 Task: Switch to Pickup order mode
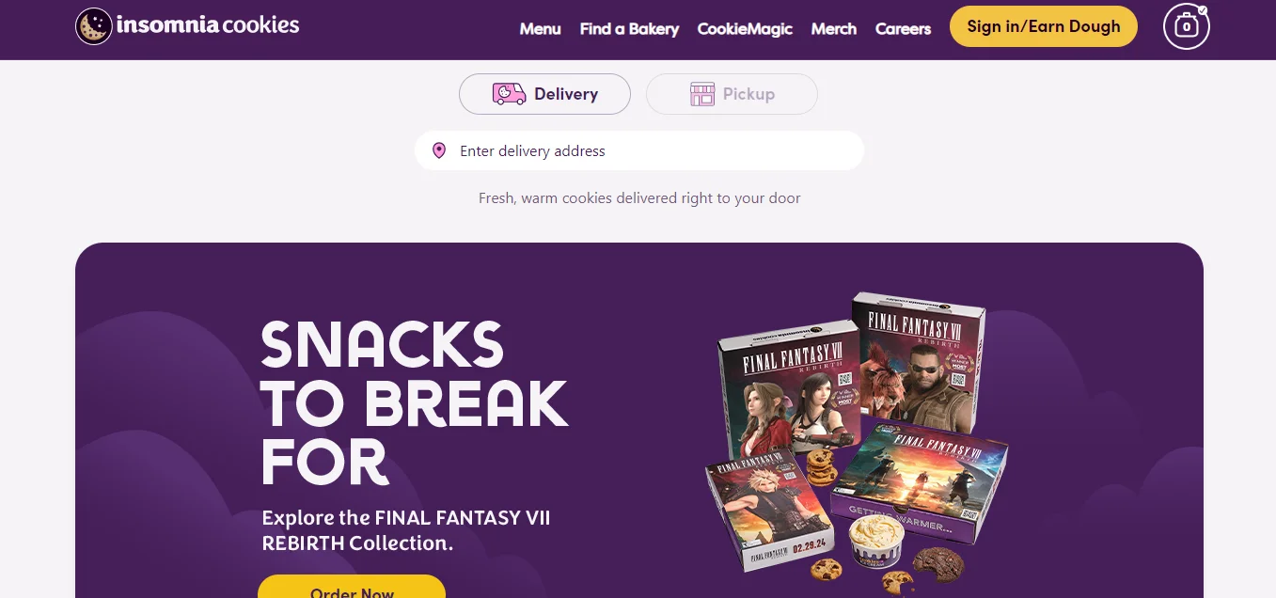point(732,94)
